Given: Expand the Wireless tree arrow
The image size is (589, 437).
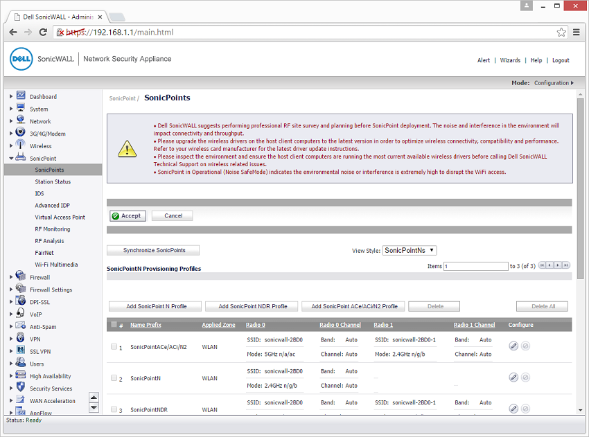Looking at the screenshot, I should 11,146.
